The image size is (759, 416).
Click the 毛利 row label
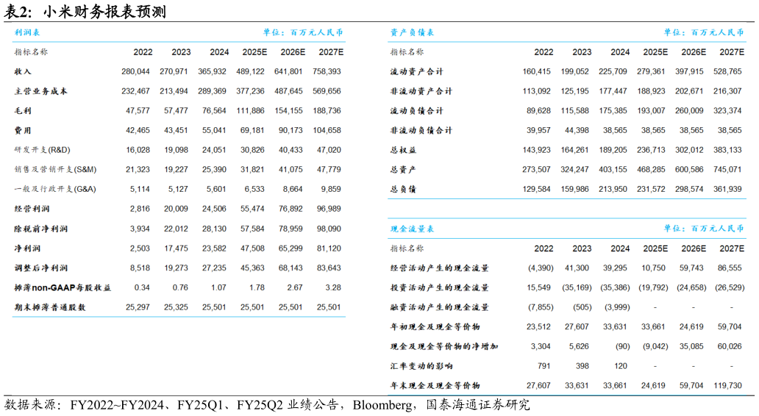coord(23,111)
